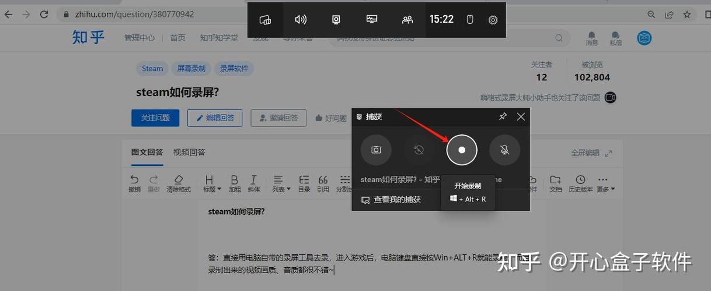
Task: Take a screenshot with the camera icon
Action: [376, 150]
